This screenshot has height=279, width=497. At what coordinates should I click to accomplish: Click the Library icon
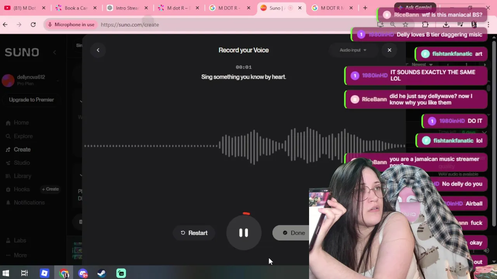pos(8,176)
